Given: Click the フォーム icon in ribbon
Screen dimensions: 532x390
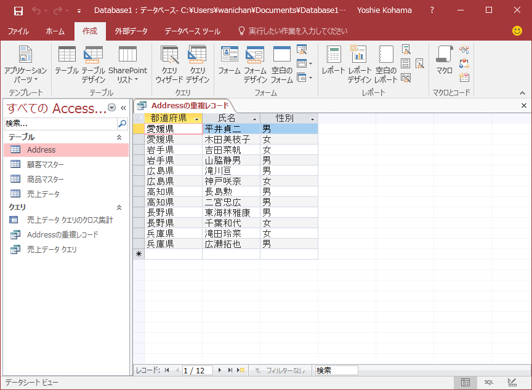Looking at the screenshot, I should coord(229,60).
